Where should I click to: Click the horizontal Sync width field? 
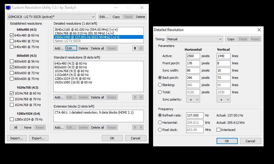tap(193, 70)
